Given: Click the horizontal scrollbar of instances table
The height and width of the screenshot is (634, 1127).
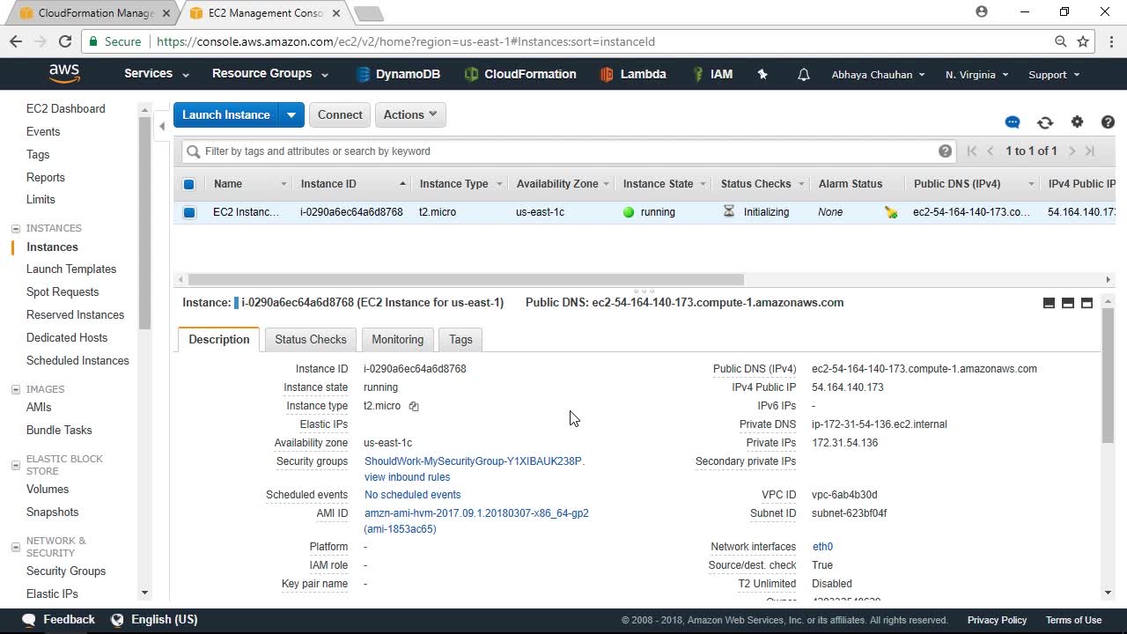Looking at the screenshot, I should pos(466,280).
